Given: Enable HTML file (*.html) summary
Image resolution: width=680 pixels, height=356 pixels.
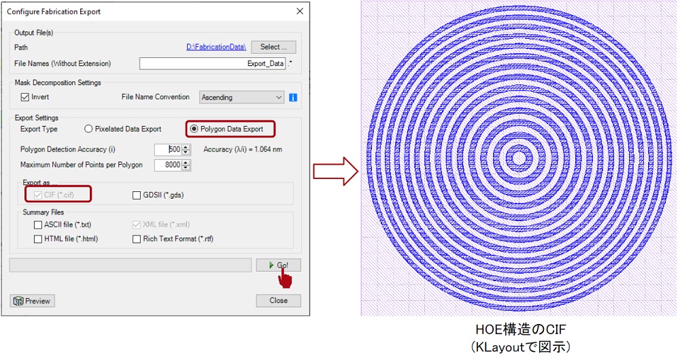Looking at the screenshot, I should 38,239.
